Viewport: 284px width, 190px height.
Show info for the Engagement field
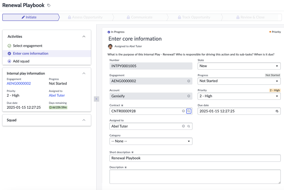click(x=189, y=81)
